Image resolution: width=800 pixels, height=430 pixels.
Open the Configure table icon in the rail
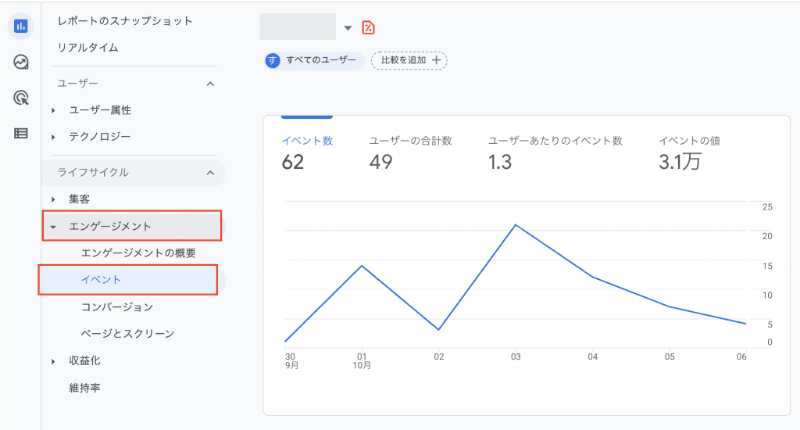coord(21,133)
